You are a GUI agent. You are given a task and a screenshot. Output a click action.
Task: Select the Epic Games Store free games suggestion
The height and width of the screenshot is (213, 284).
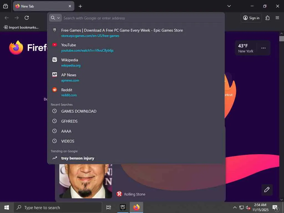(x=136, y=33)
